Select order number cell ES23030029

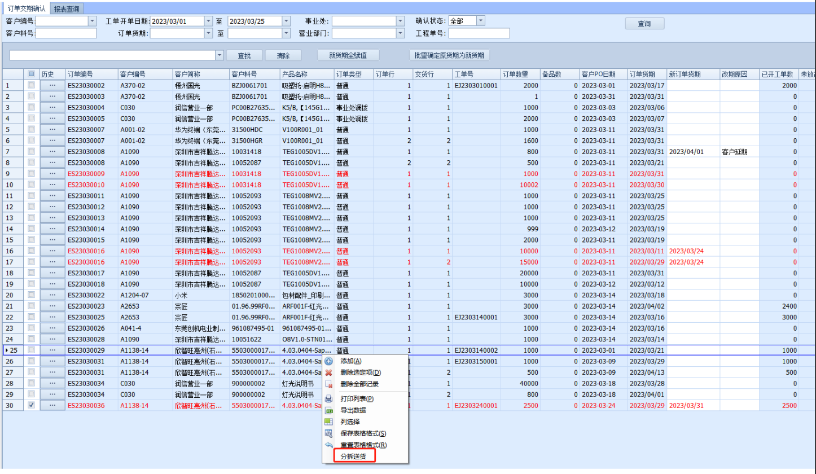point(91,350)
